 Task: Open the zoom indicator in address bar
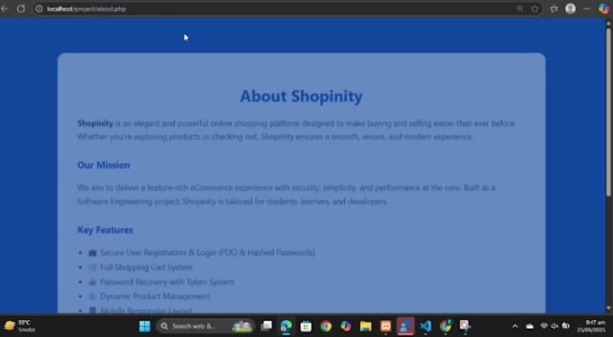[x=519, y=9]
